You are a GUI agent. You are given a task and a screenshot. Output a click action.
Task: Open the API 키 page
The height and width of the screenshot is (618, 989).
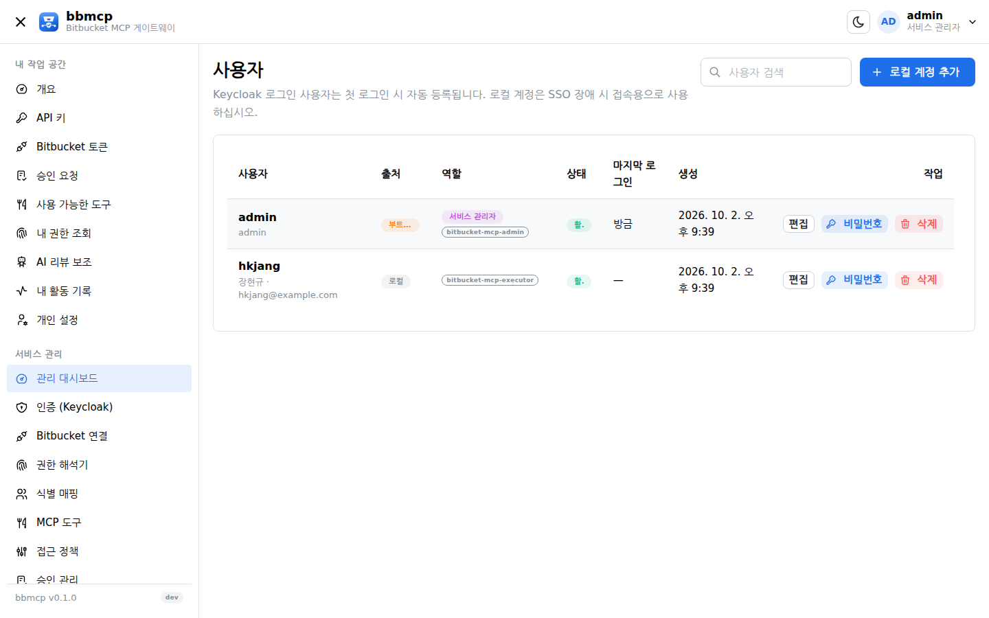(99, 118)
